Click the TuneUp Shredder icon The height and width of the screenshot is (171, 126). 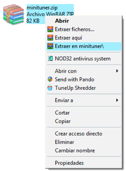(50, 88)
